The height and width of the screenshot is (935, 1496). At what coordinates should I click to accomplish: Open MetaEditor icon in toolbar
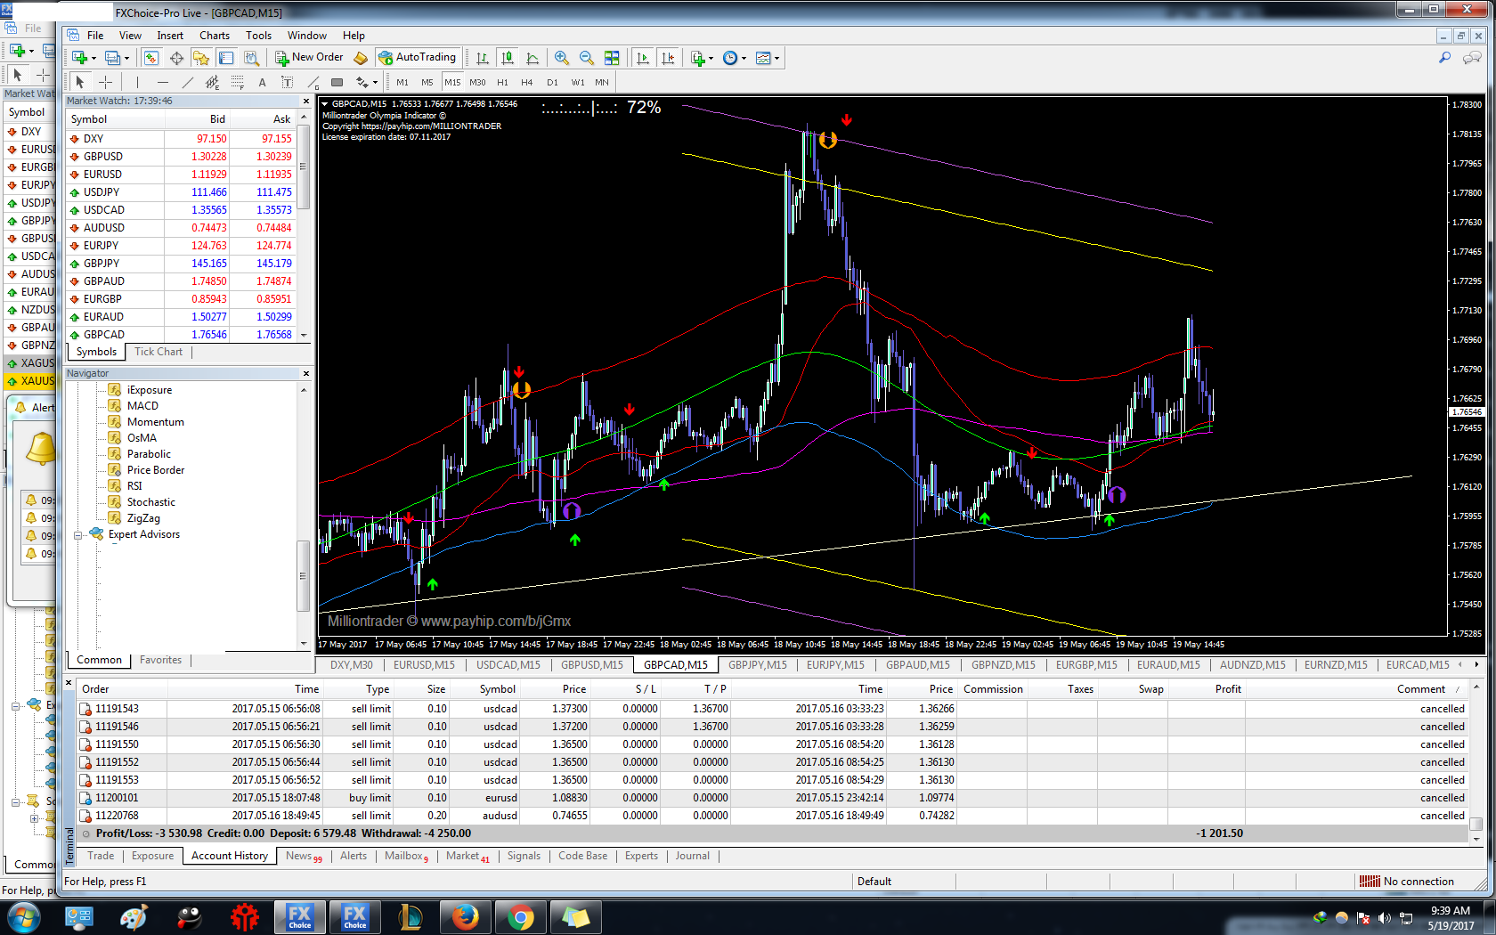361,58
